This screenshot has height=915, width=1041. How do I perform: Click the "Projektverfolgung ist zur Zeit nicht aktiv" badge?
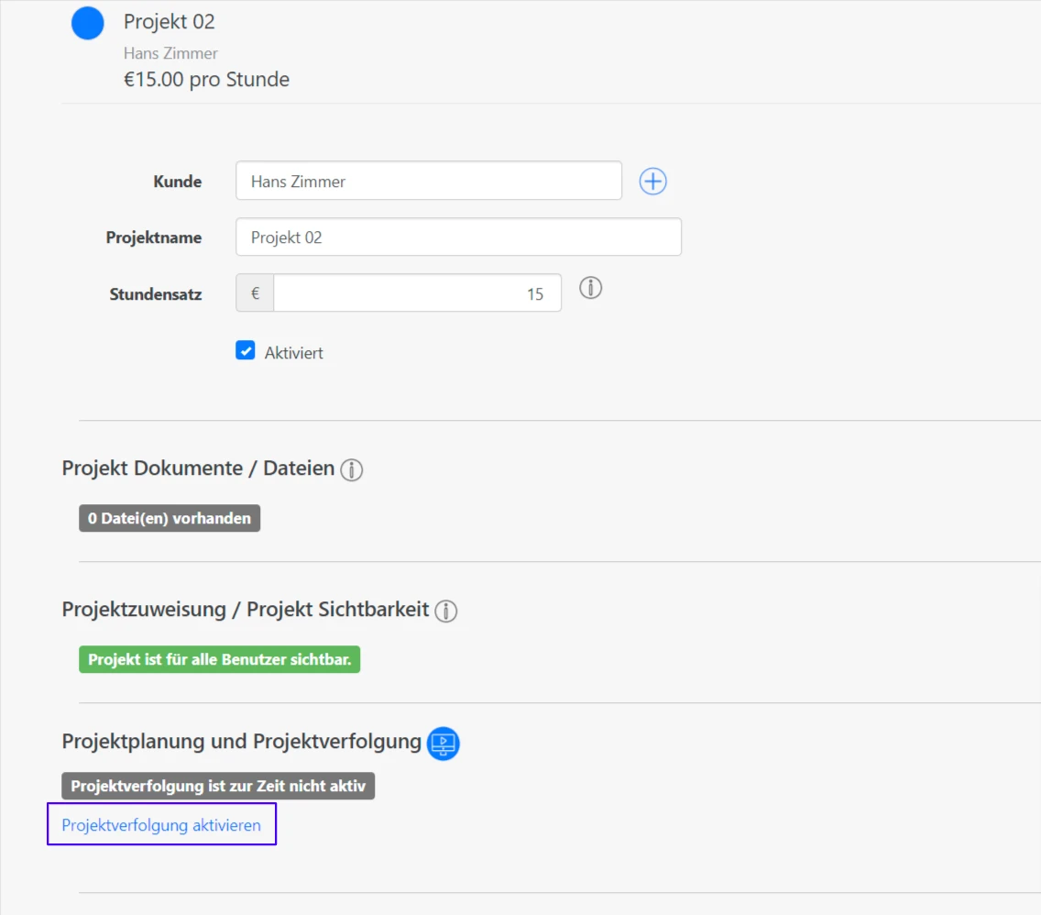(x=218, y=787)
